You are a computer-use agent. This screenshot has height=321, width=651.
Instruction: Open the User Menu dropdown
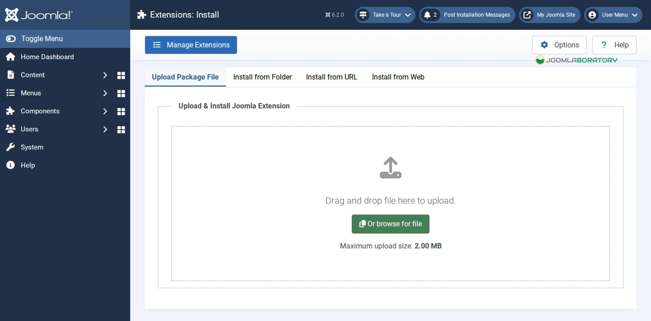point(613,15)
